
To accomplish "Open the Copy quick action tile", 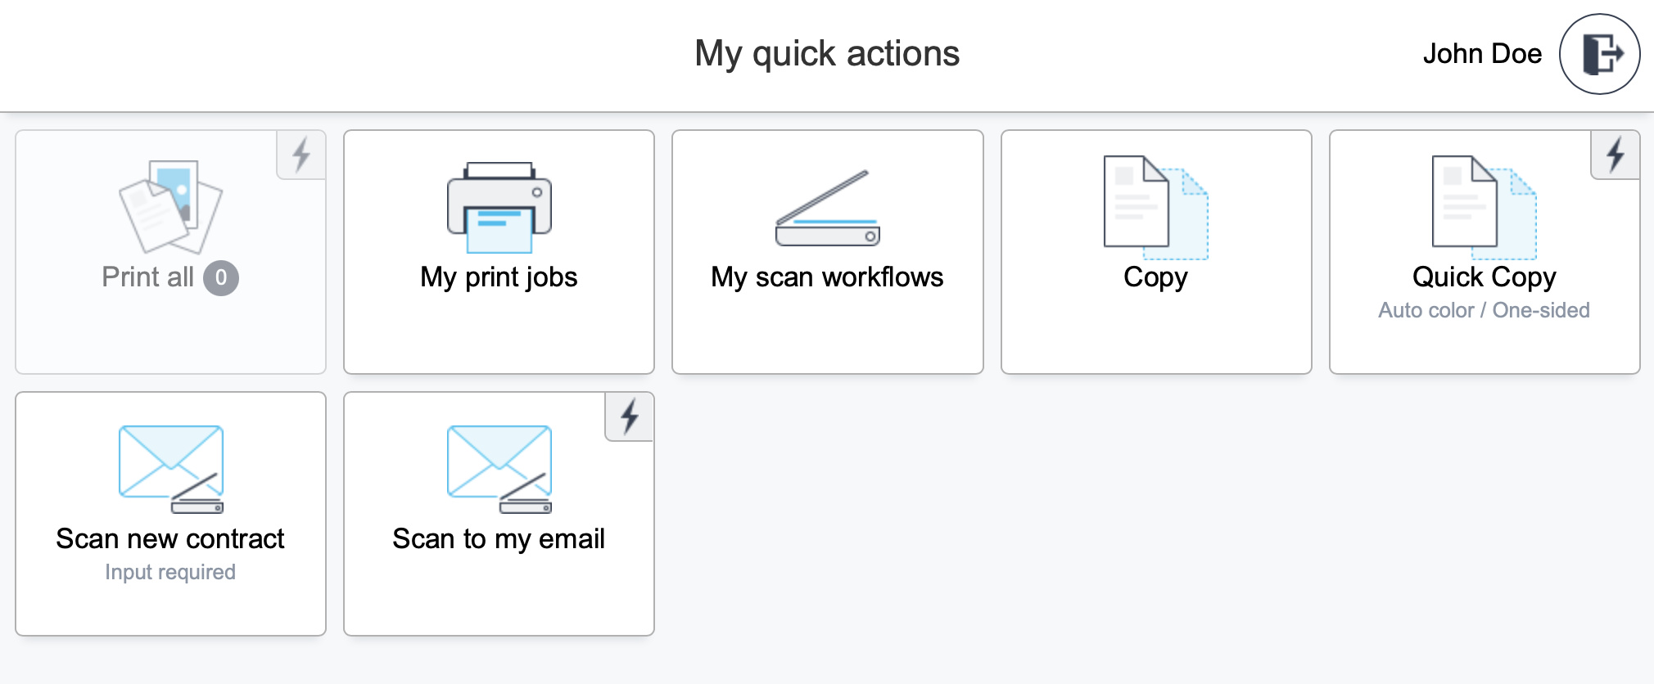I will tap(1155, 251).
